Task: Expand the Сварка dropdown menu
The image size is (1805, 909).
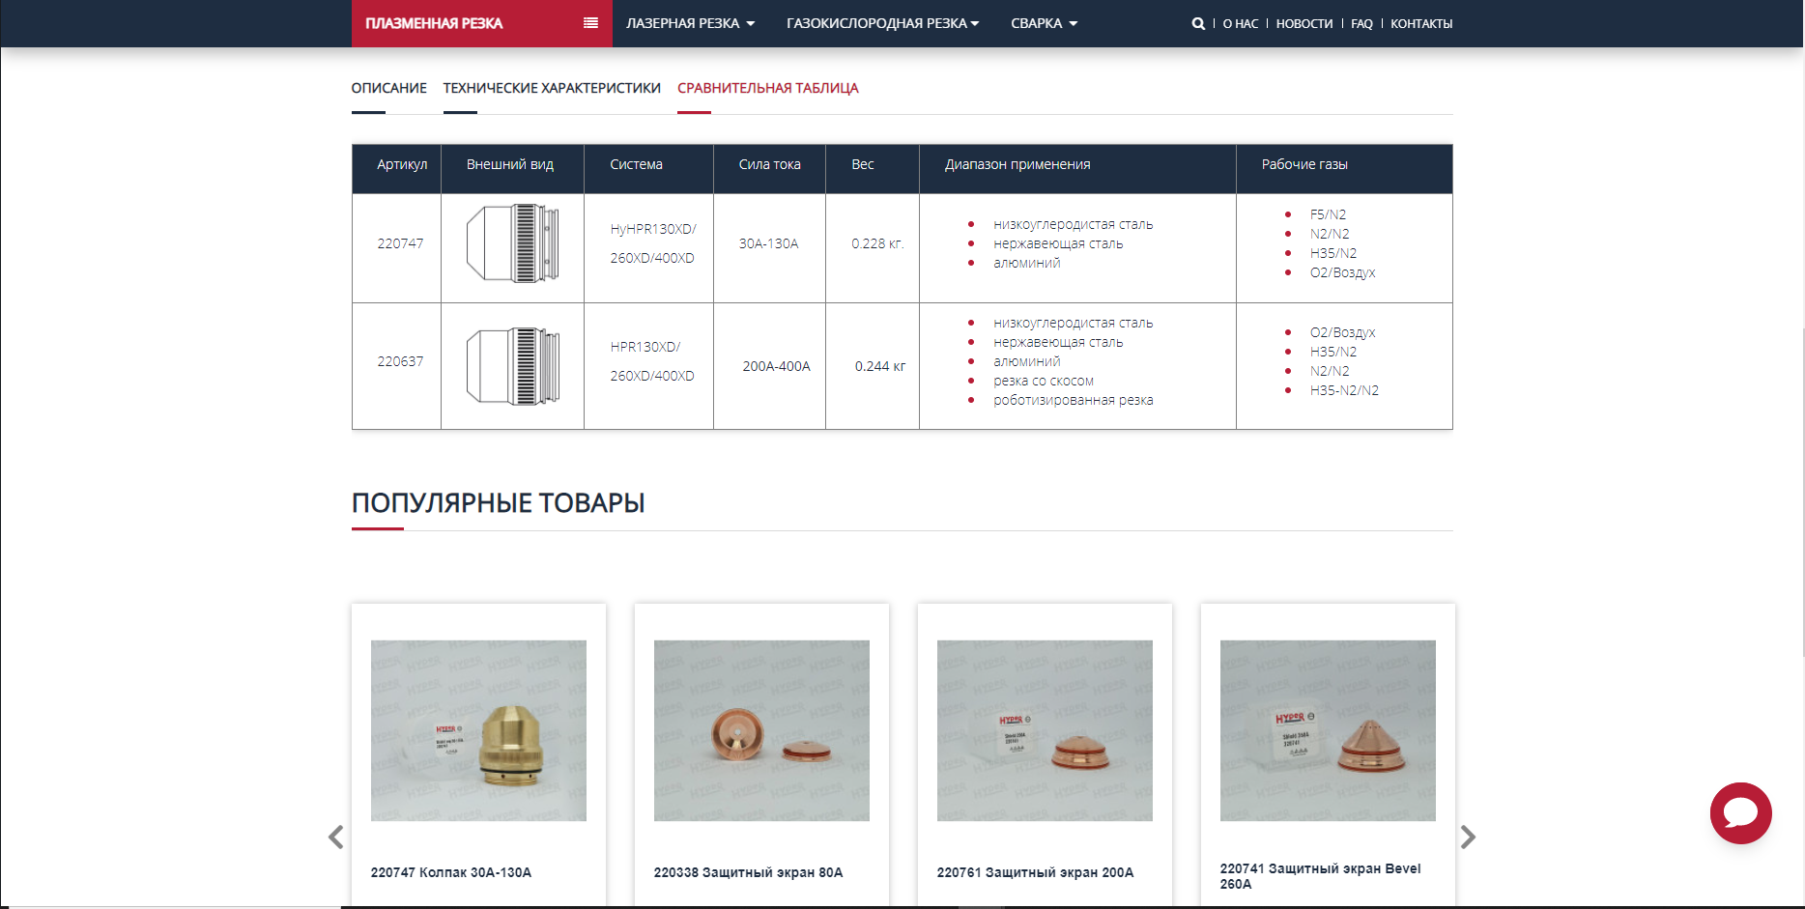Action: 1044,23
